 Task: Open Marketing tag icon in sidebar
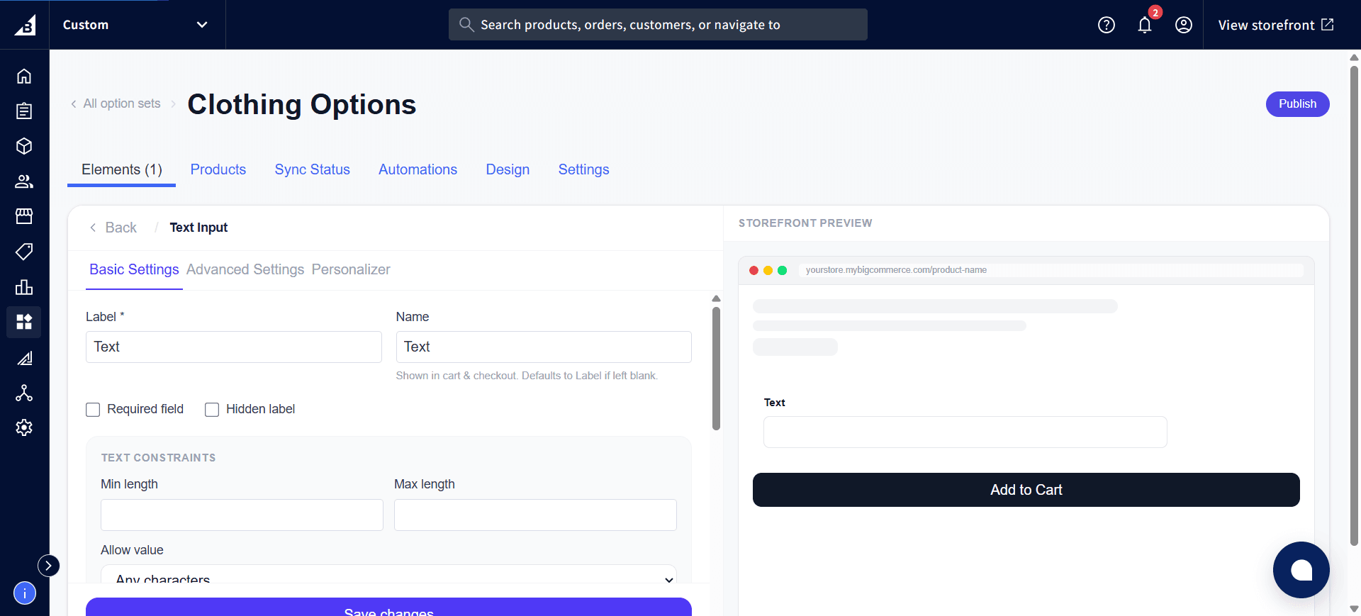coord(24,252)
